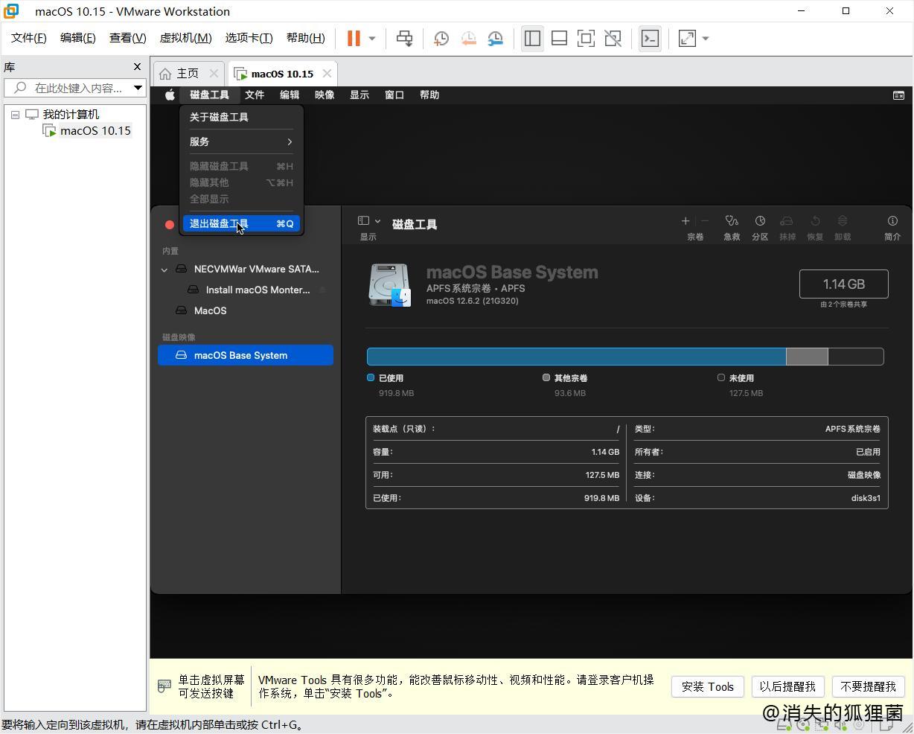Open the pause button dropdown arrow
Viewport: 914px width, 734px height.
372,39
